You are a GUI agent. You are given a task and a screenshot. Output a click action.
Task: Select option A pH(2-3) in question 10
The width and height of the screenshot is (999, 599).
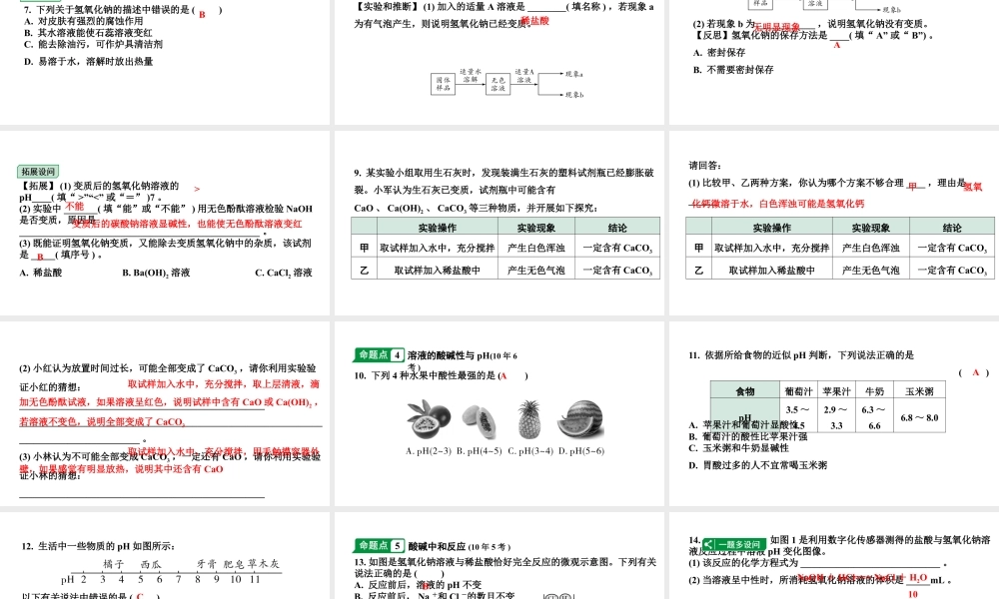429,449
